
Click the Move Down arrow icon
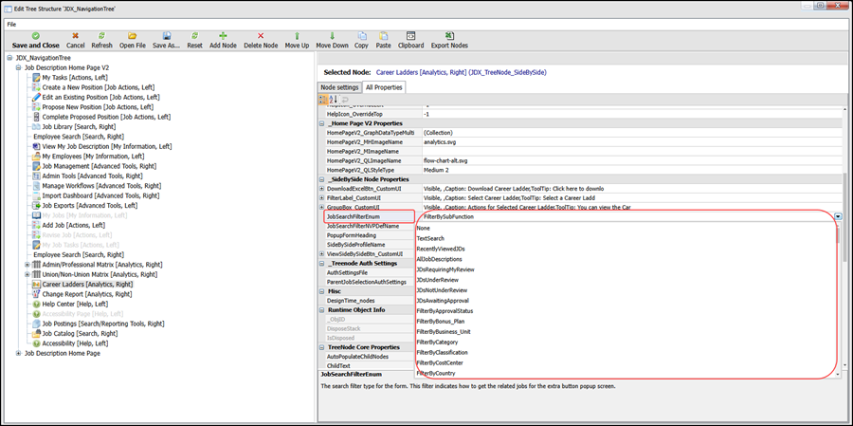[x=332, y=36]
